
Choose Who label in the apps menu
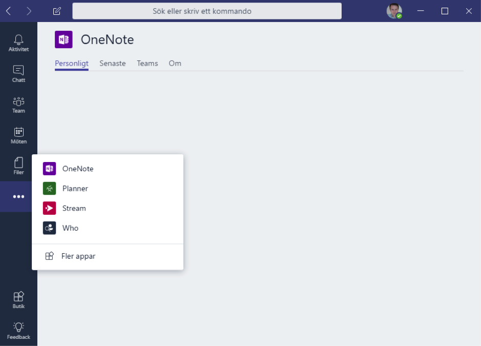tap(70, 228)
